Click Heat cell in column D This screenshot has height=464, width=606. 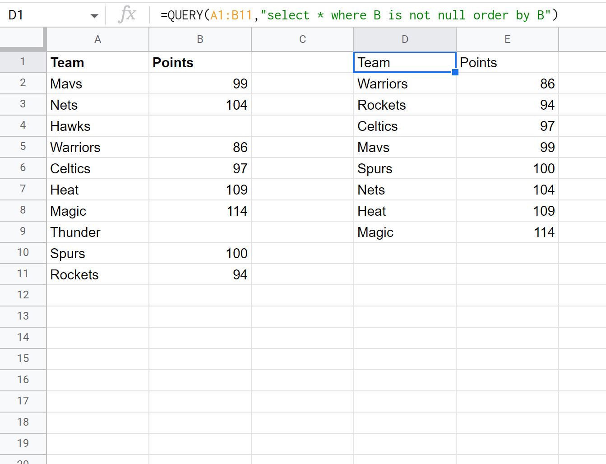click(x=405, y=211)
